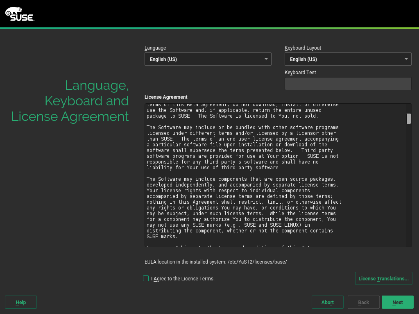
Task: Click the Language combo box arrow
Action: (x=266, y=59)
